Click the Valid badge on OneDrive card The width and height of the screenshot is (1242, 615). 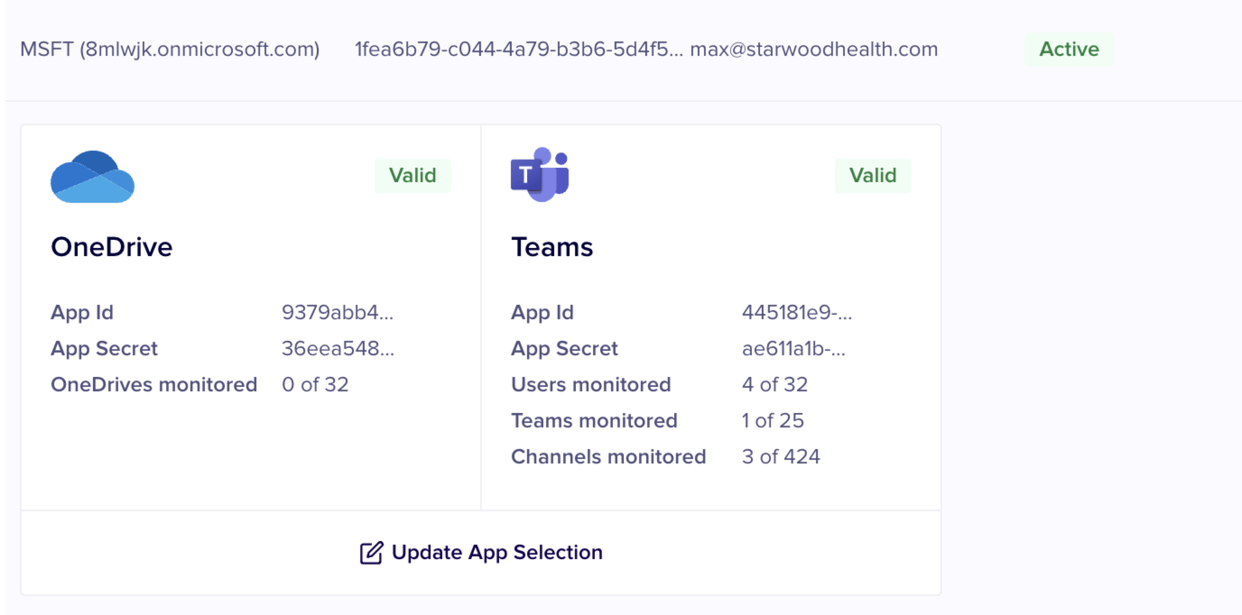pyautogui.click(x=412, y=175)
